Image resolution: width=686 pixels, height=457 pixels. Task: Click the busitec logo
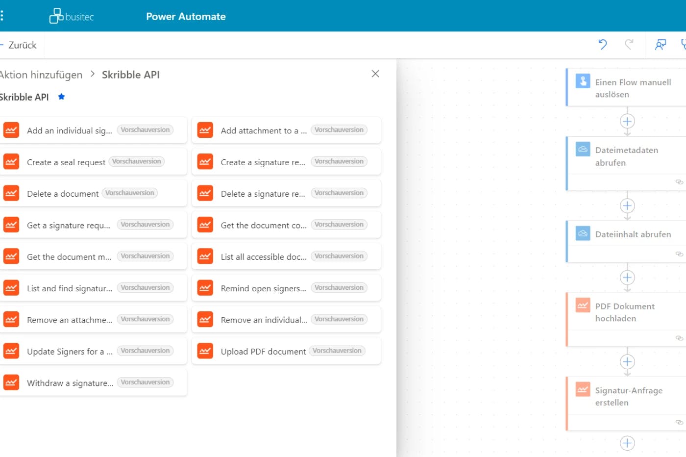pos(72,16)
